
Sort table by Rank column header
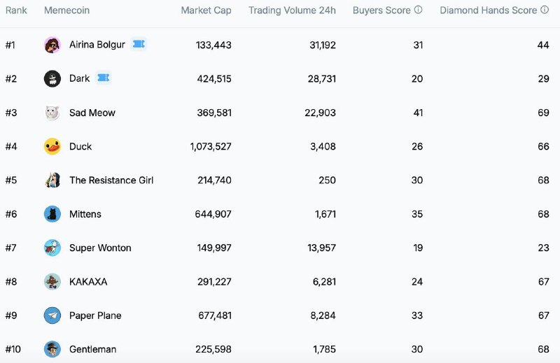[16, 10]
